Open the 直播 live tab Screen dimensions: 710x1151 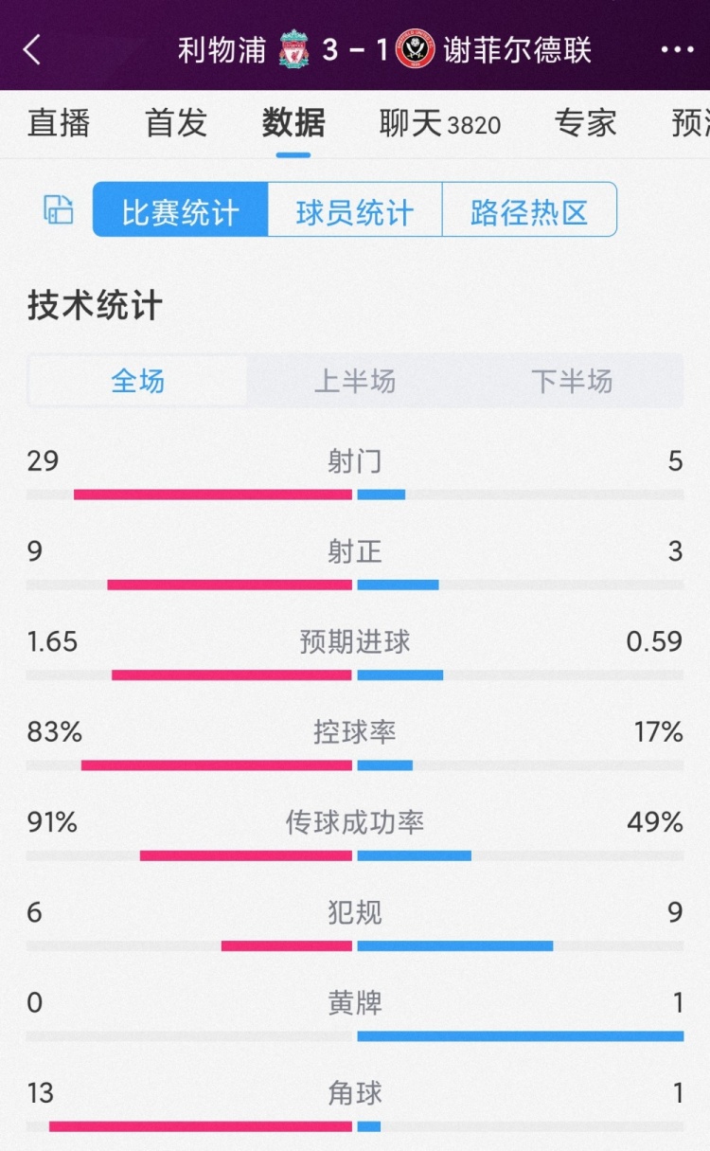pyautogui.click(x=57, y=123)
